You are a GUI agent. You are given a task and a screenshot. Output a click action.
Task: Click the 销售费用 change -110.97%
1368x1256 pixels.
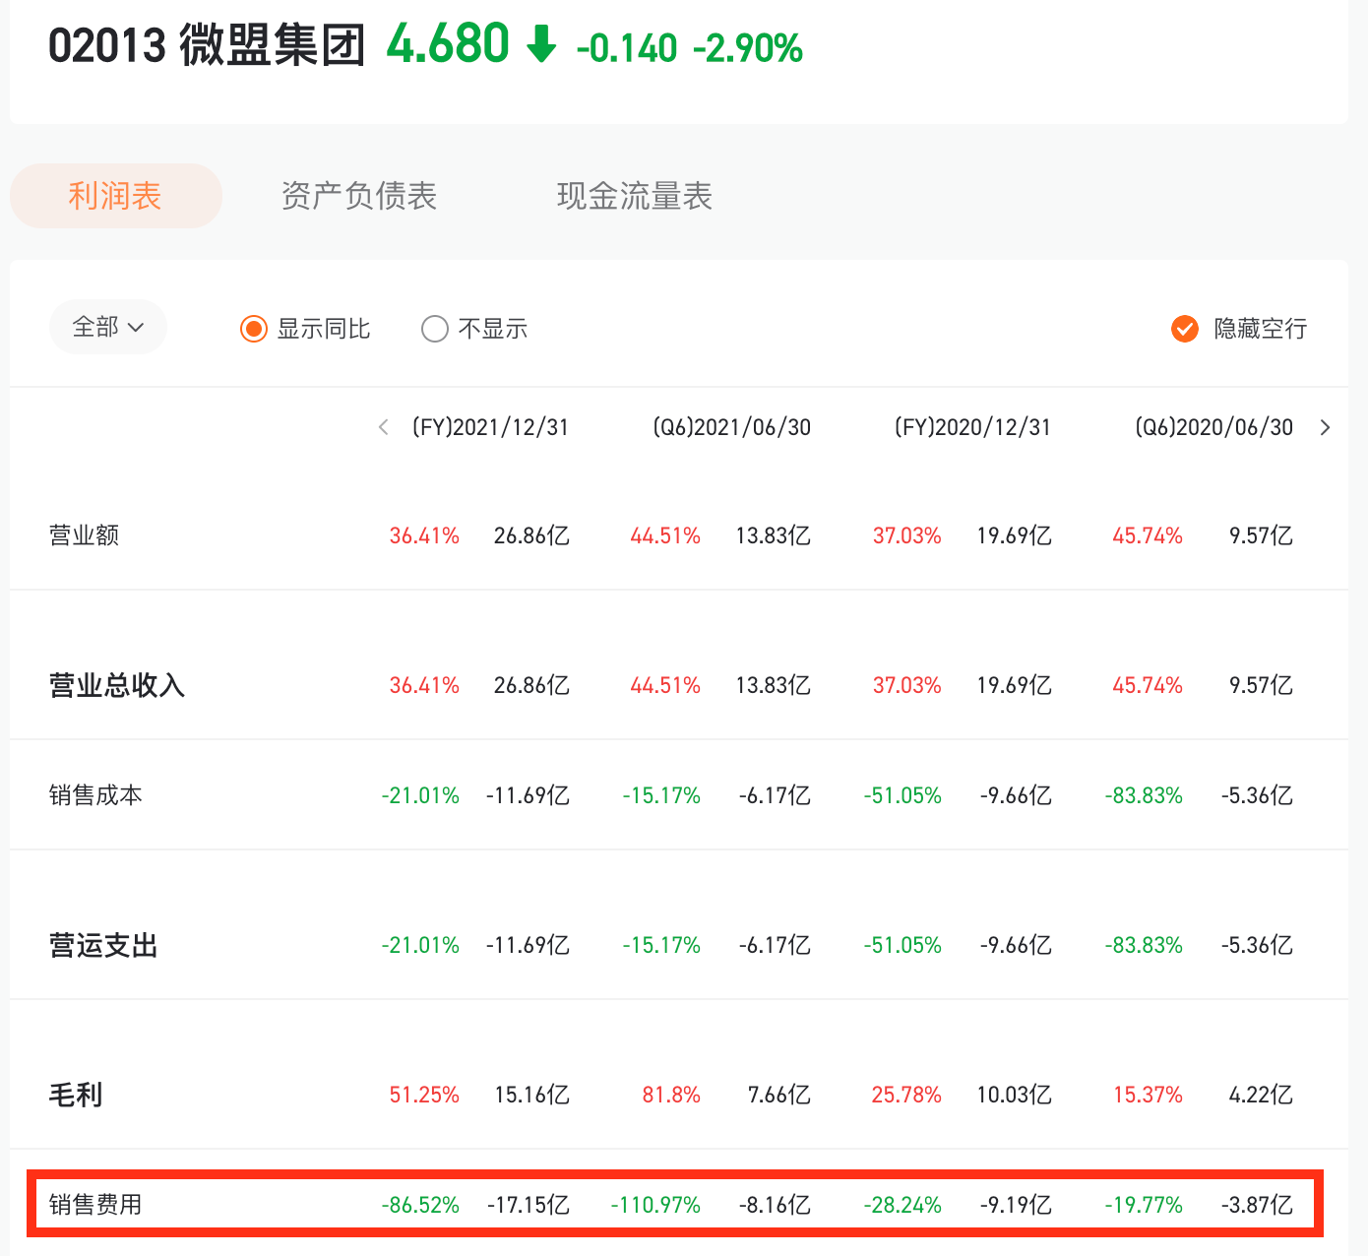tap(655, 1205)
